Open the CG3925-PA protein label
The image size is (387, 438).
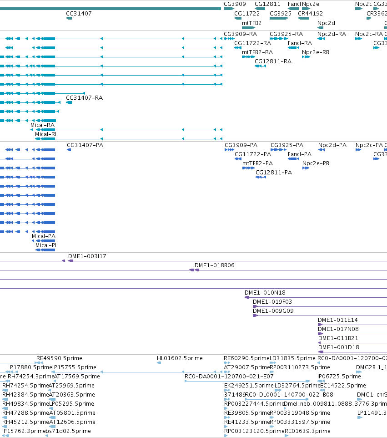tap(287, 145)
